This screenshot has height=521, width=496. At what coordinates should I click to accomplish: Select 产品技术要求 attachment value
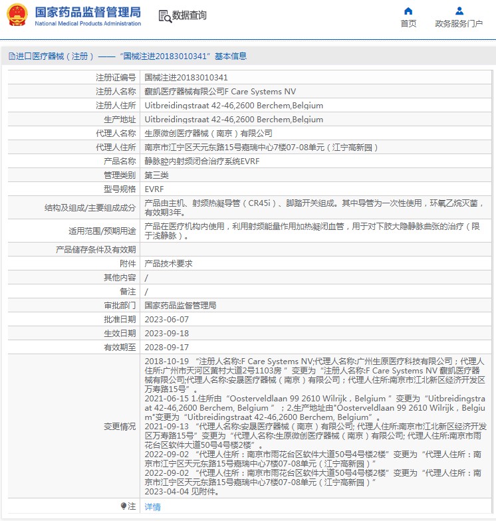(x=169, y=263)
